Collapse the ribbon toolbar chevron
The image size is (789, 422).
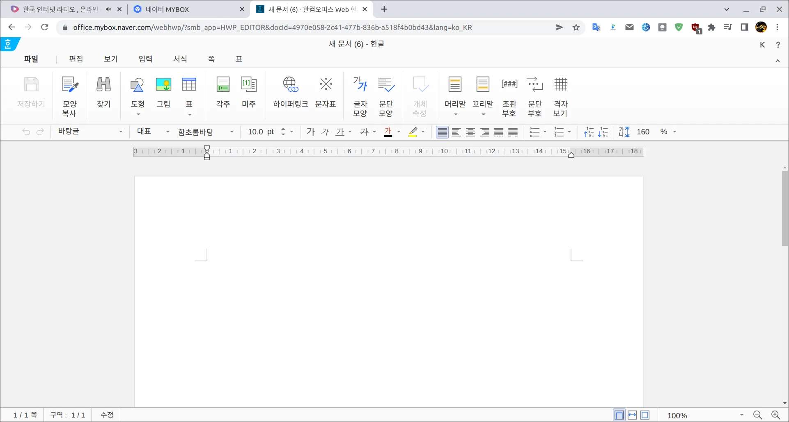point(778,61)
